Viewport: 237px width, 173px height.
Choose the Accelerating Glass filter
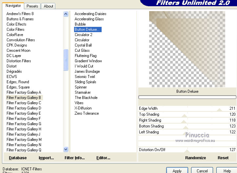click(x=89, y=19)
